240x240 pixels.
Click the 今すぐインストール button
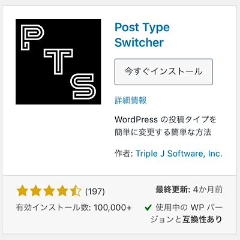coord(164,72)
